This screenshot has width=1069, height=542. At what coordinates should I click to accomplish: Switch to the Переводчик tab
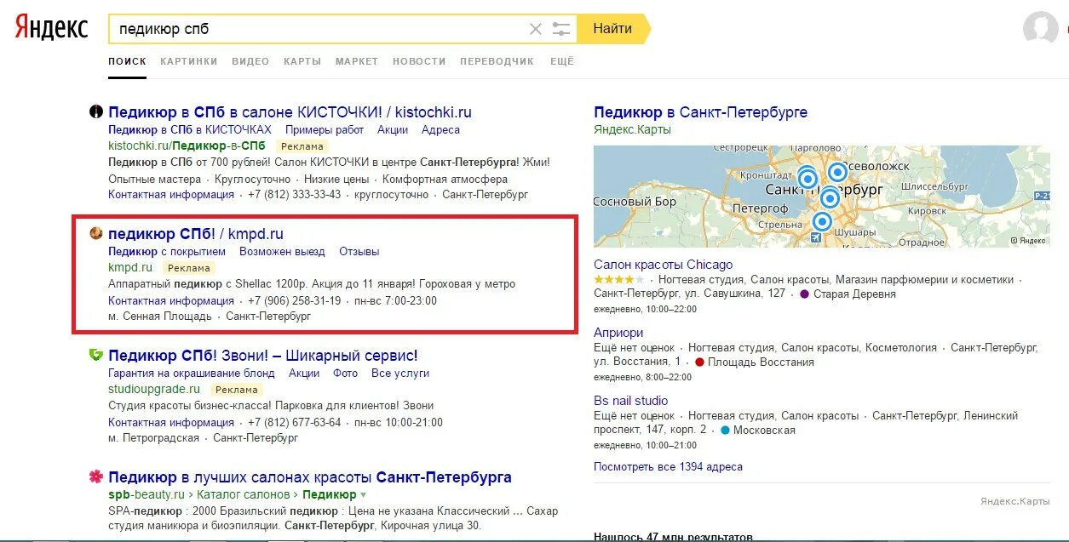pyautogui.click(x=497, y=61)
